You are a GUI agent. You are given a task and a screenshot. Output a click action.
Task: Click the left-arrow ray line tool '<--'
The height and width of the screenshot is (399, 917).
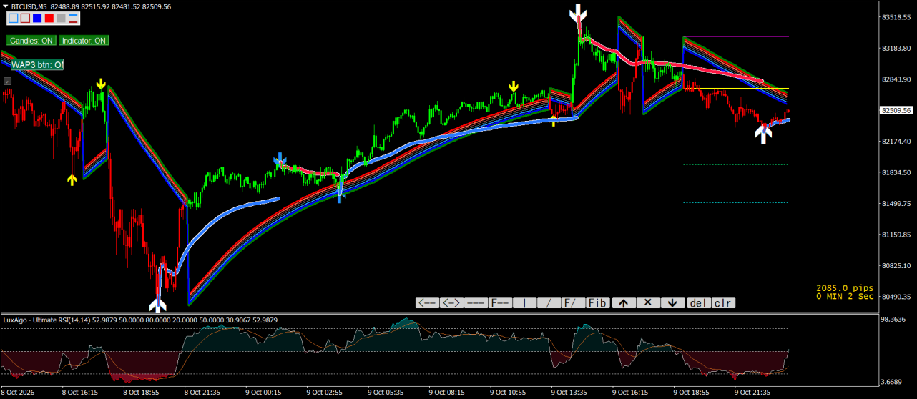point(427,303)
